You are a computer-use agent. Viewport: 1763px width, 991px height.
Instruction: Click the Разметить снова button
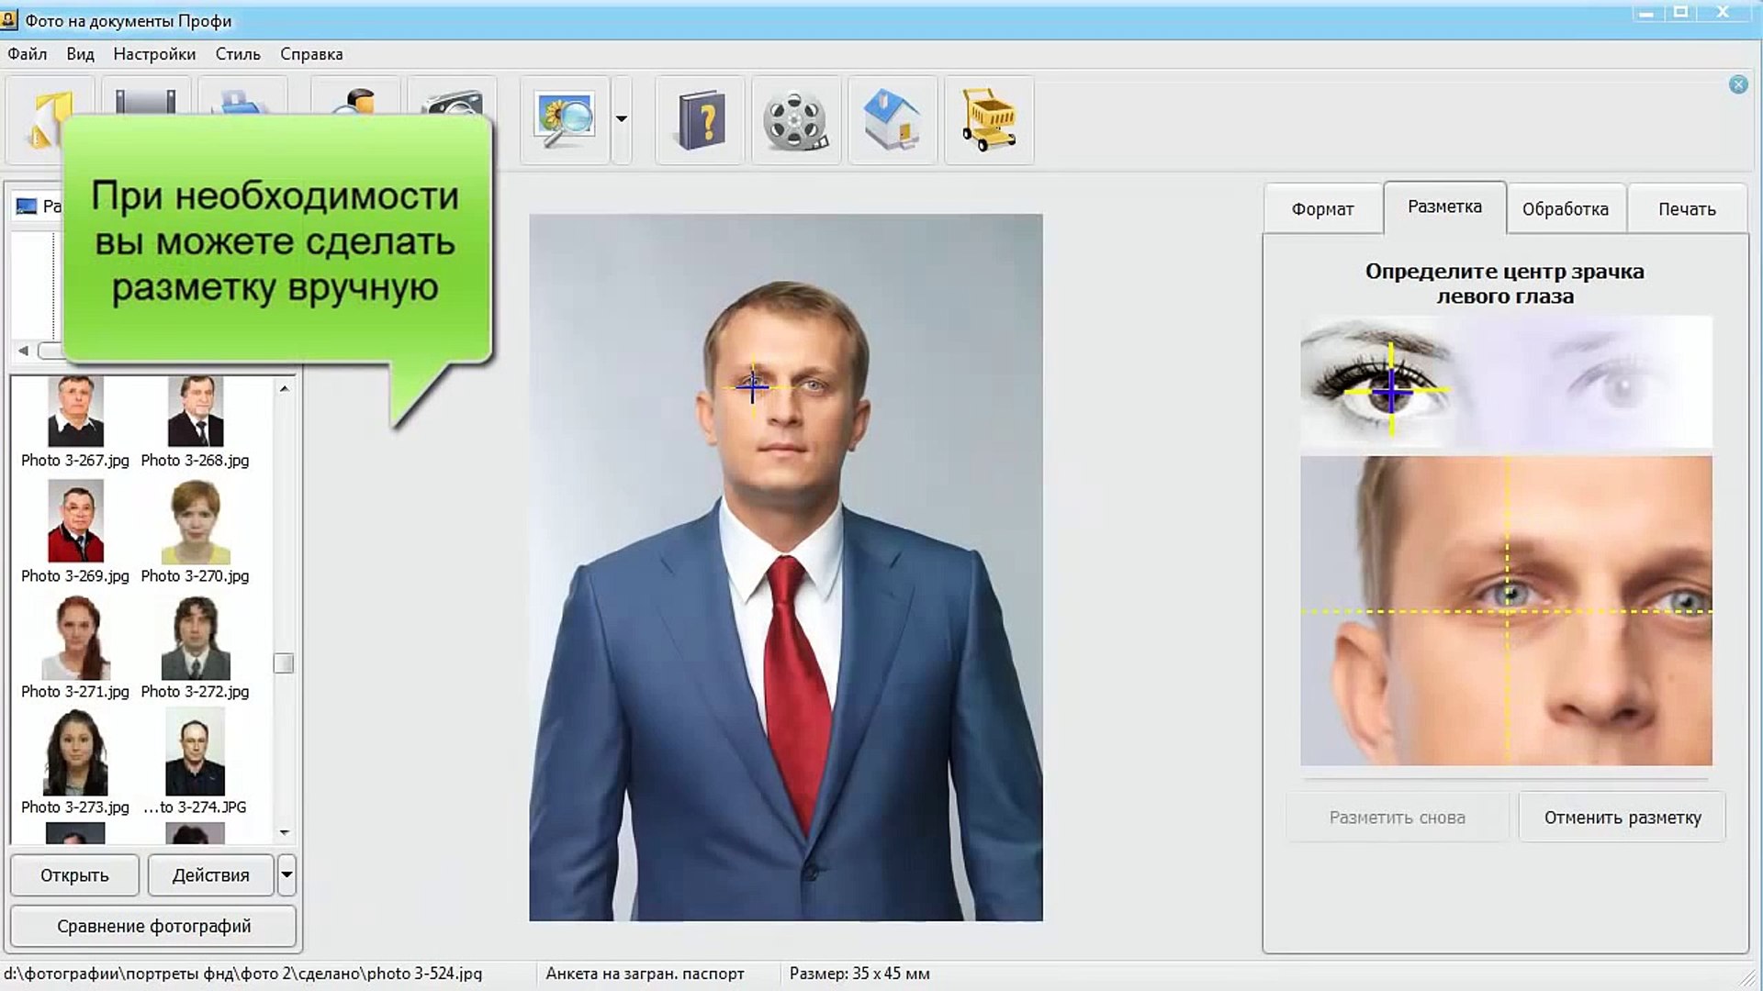click(1397, 818)
